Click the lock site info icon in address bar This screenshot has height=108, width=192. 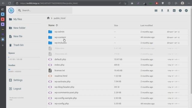[x=17, y=3]
